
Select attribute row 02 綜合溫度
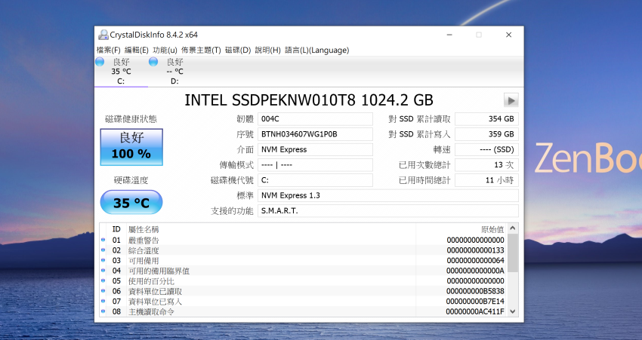(x=304, y=250)
